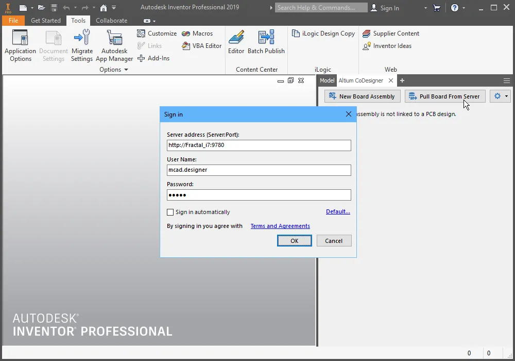Viewport: 515px width, 361px height.
Task: Click Batch Publish in Content Center
Action: (266, 42)
